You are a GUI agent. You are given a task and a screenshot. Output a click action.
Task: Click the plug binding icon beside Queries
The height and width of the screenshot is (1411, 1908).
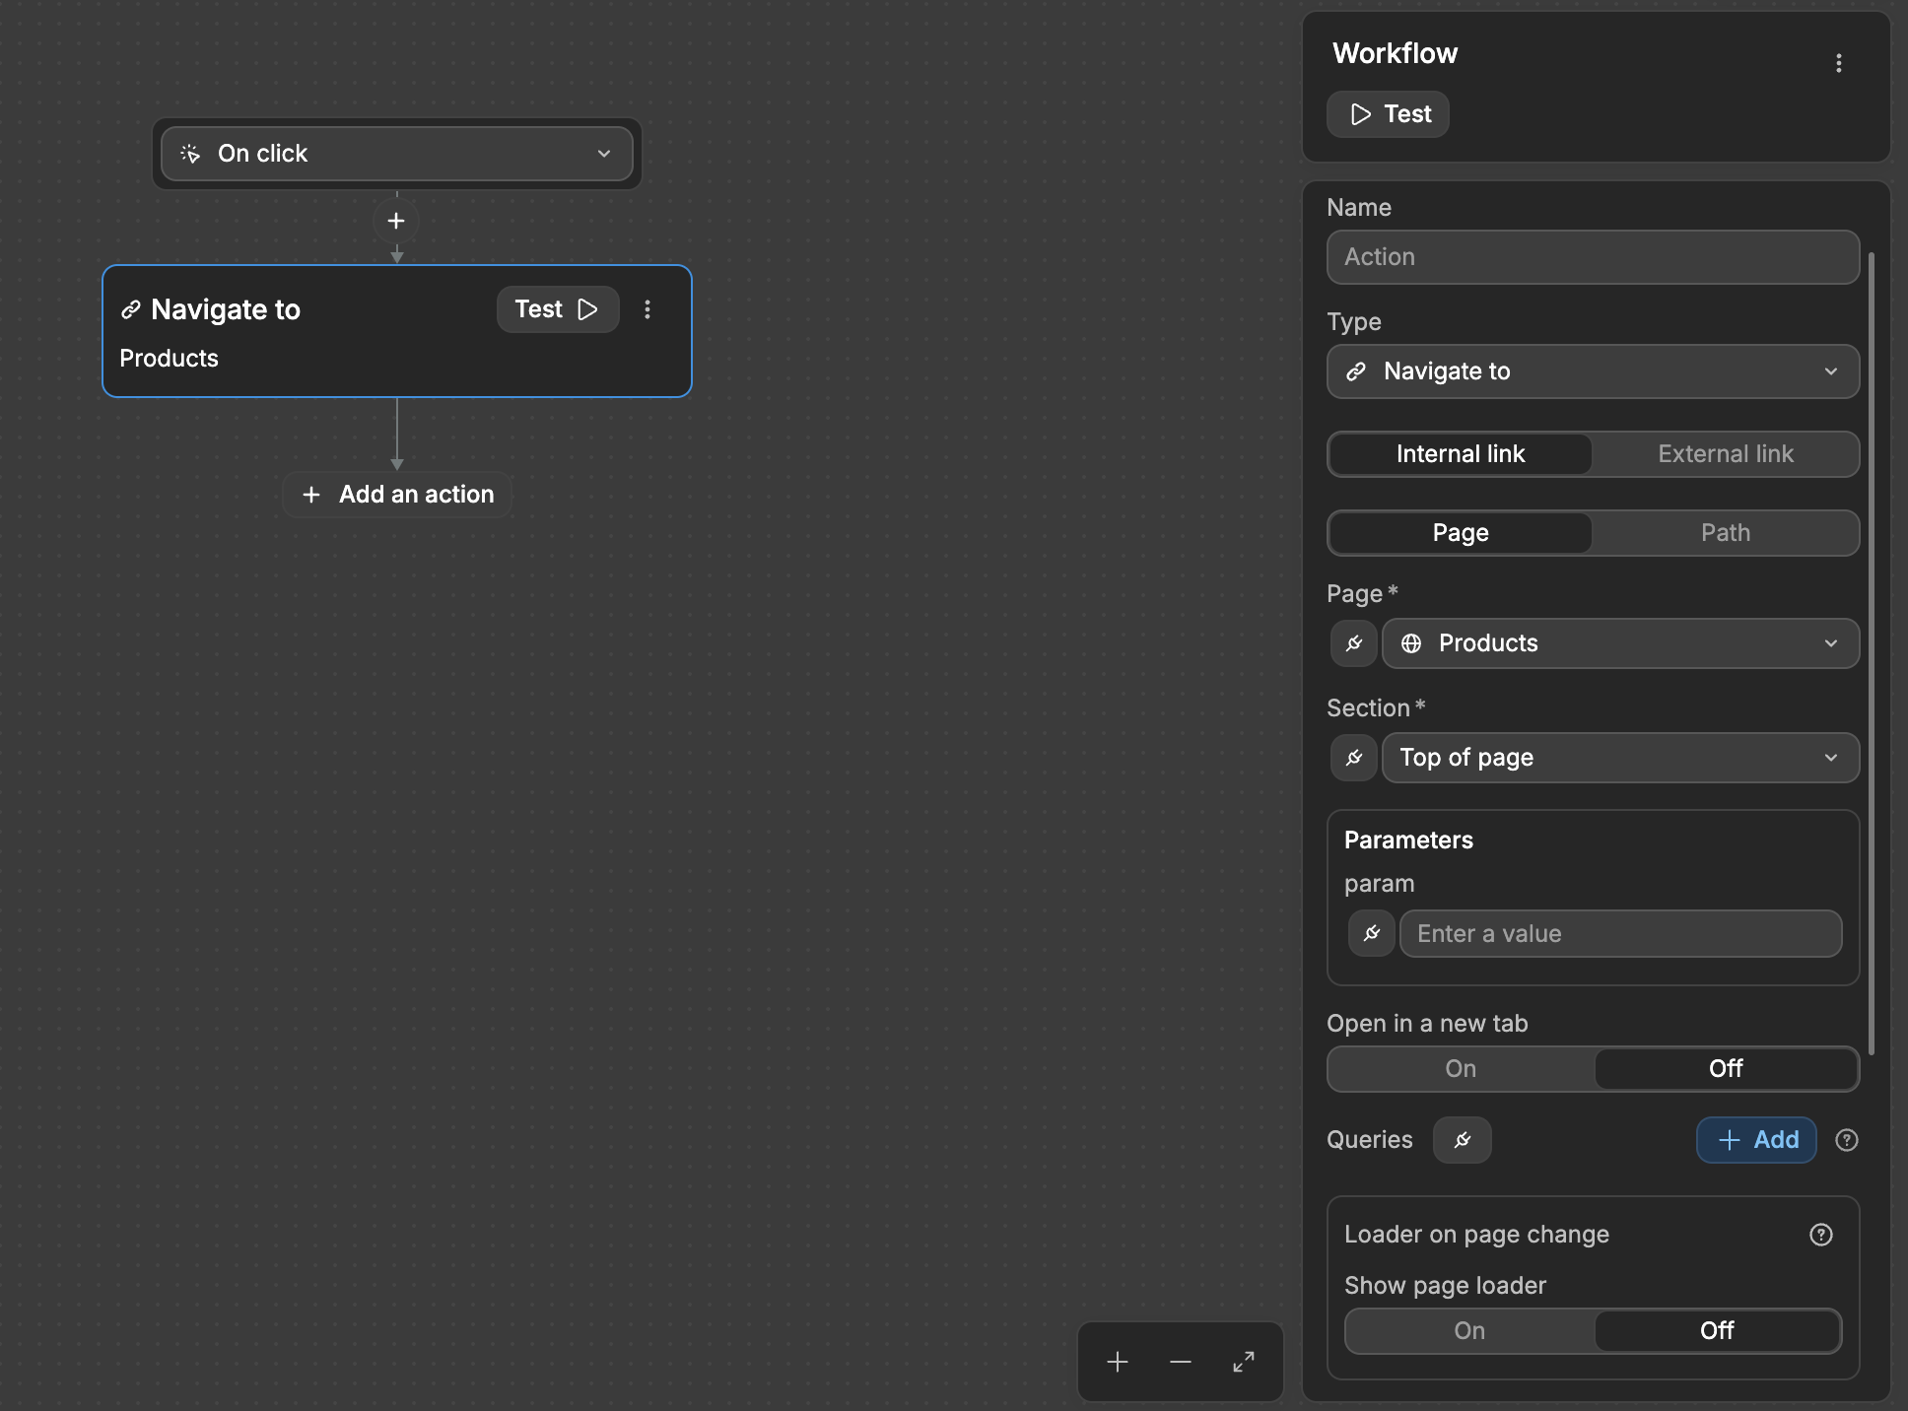click(1462, 1140)
